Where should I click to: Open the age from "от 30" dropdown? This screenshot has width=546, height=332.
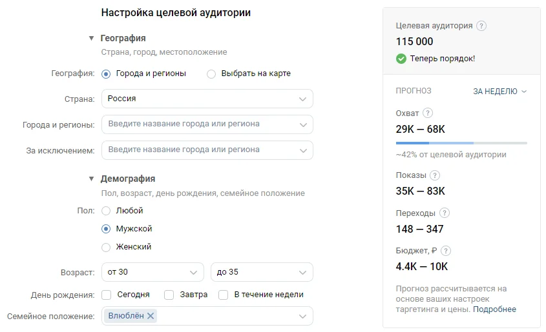tap(153, 272)
